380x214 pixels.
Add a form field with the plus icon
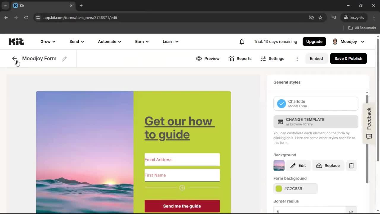click(x=182, y=188)
